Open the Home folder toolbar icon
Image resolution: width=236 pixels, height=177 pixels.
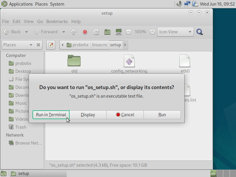pyautogui.click(x=107, y=32)
